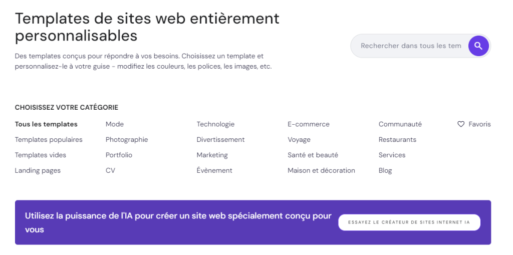The height and width of the screenshot is (255, 513).
Task: Open Santé et beauté templates
Action: tap(313, 155)
